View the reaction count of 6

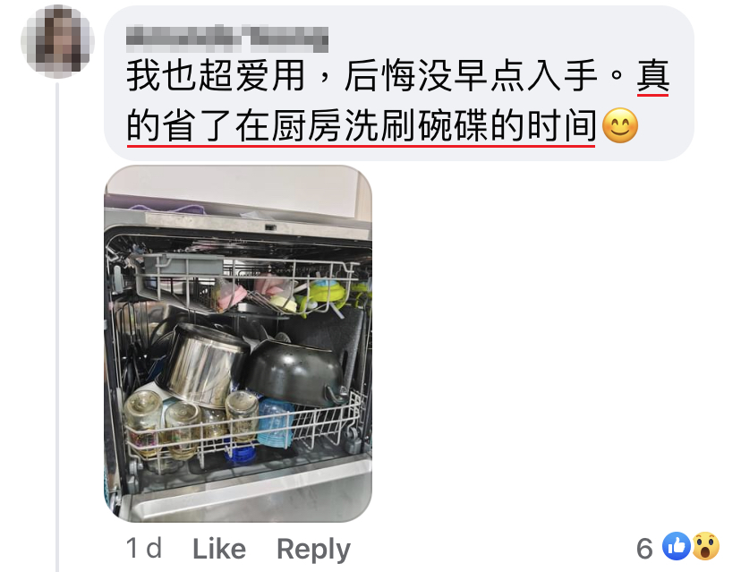[644, 549]
